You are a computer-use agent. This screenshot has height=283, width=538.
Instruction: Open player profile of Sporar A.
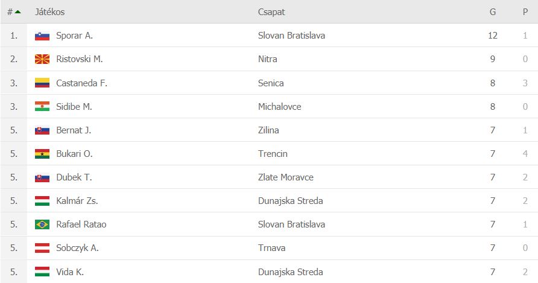74,36
